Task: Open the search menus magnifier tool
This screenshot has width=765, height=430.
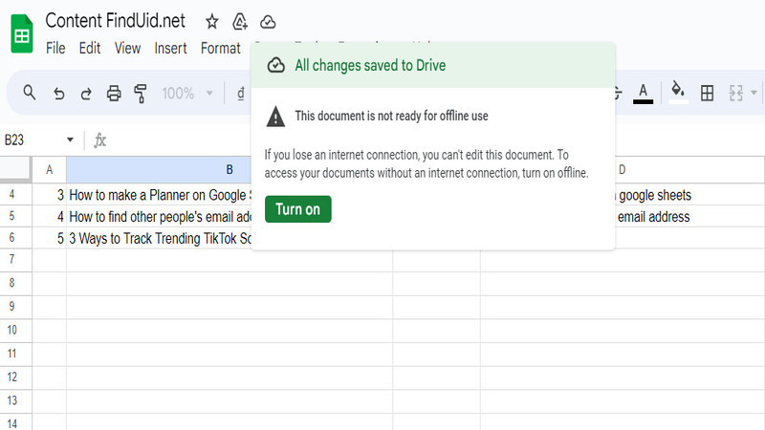Action: coord(30,92)
